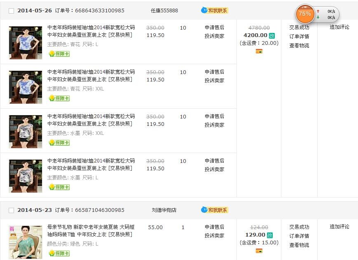Open thumbnail of 青花 size L blouse
Viewport: 358px width, 260px height.
click(26, 43)
